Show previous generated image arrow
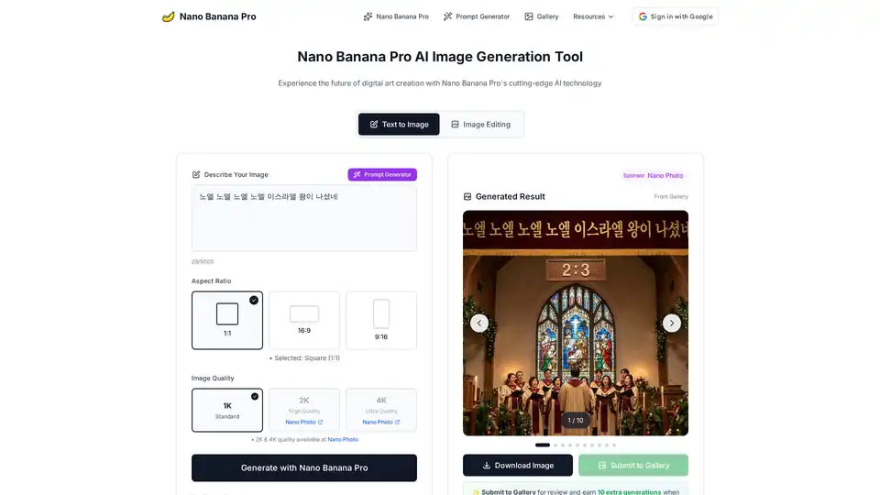 pos(479,323)
